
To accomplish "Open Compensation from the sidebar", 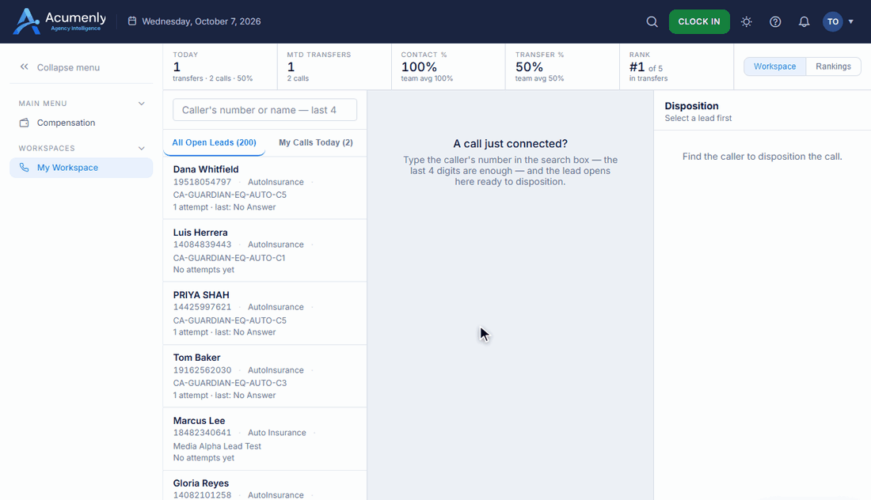I will 81,123.
